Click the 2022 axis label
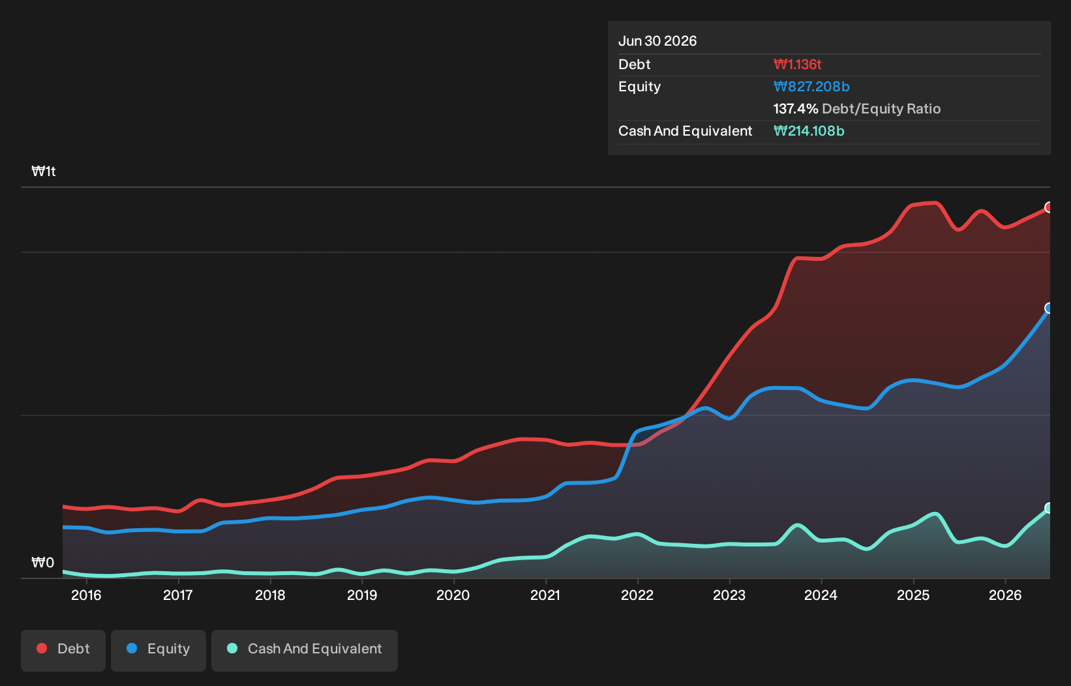The image size is (1071, 686). [637, 595]
